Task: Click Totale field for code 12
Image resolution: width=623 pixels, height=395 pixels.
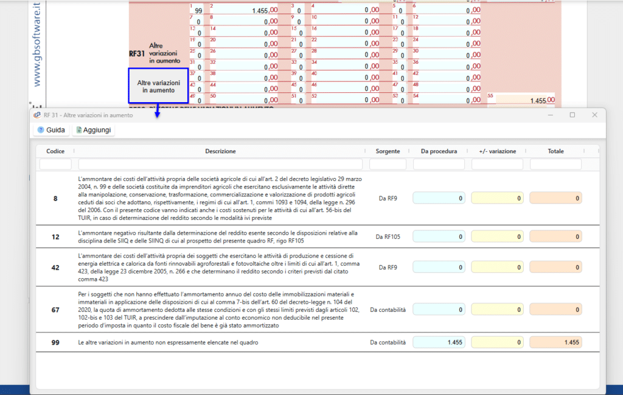Action: pos(555,236)
